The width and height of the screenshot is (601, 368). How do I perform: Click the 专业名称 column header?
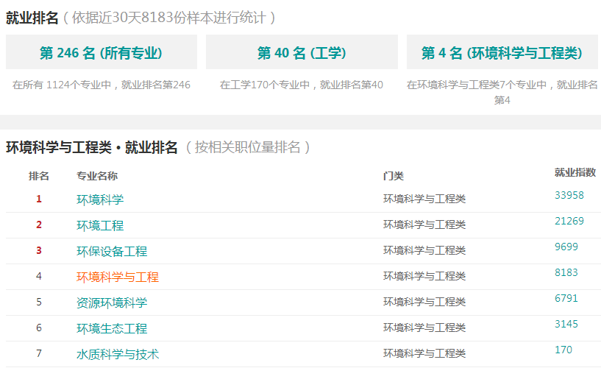(97, 176)
